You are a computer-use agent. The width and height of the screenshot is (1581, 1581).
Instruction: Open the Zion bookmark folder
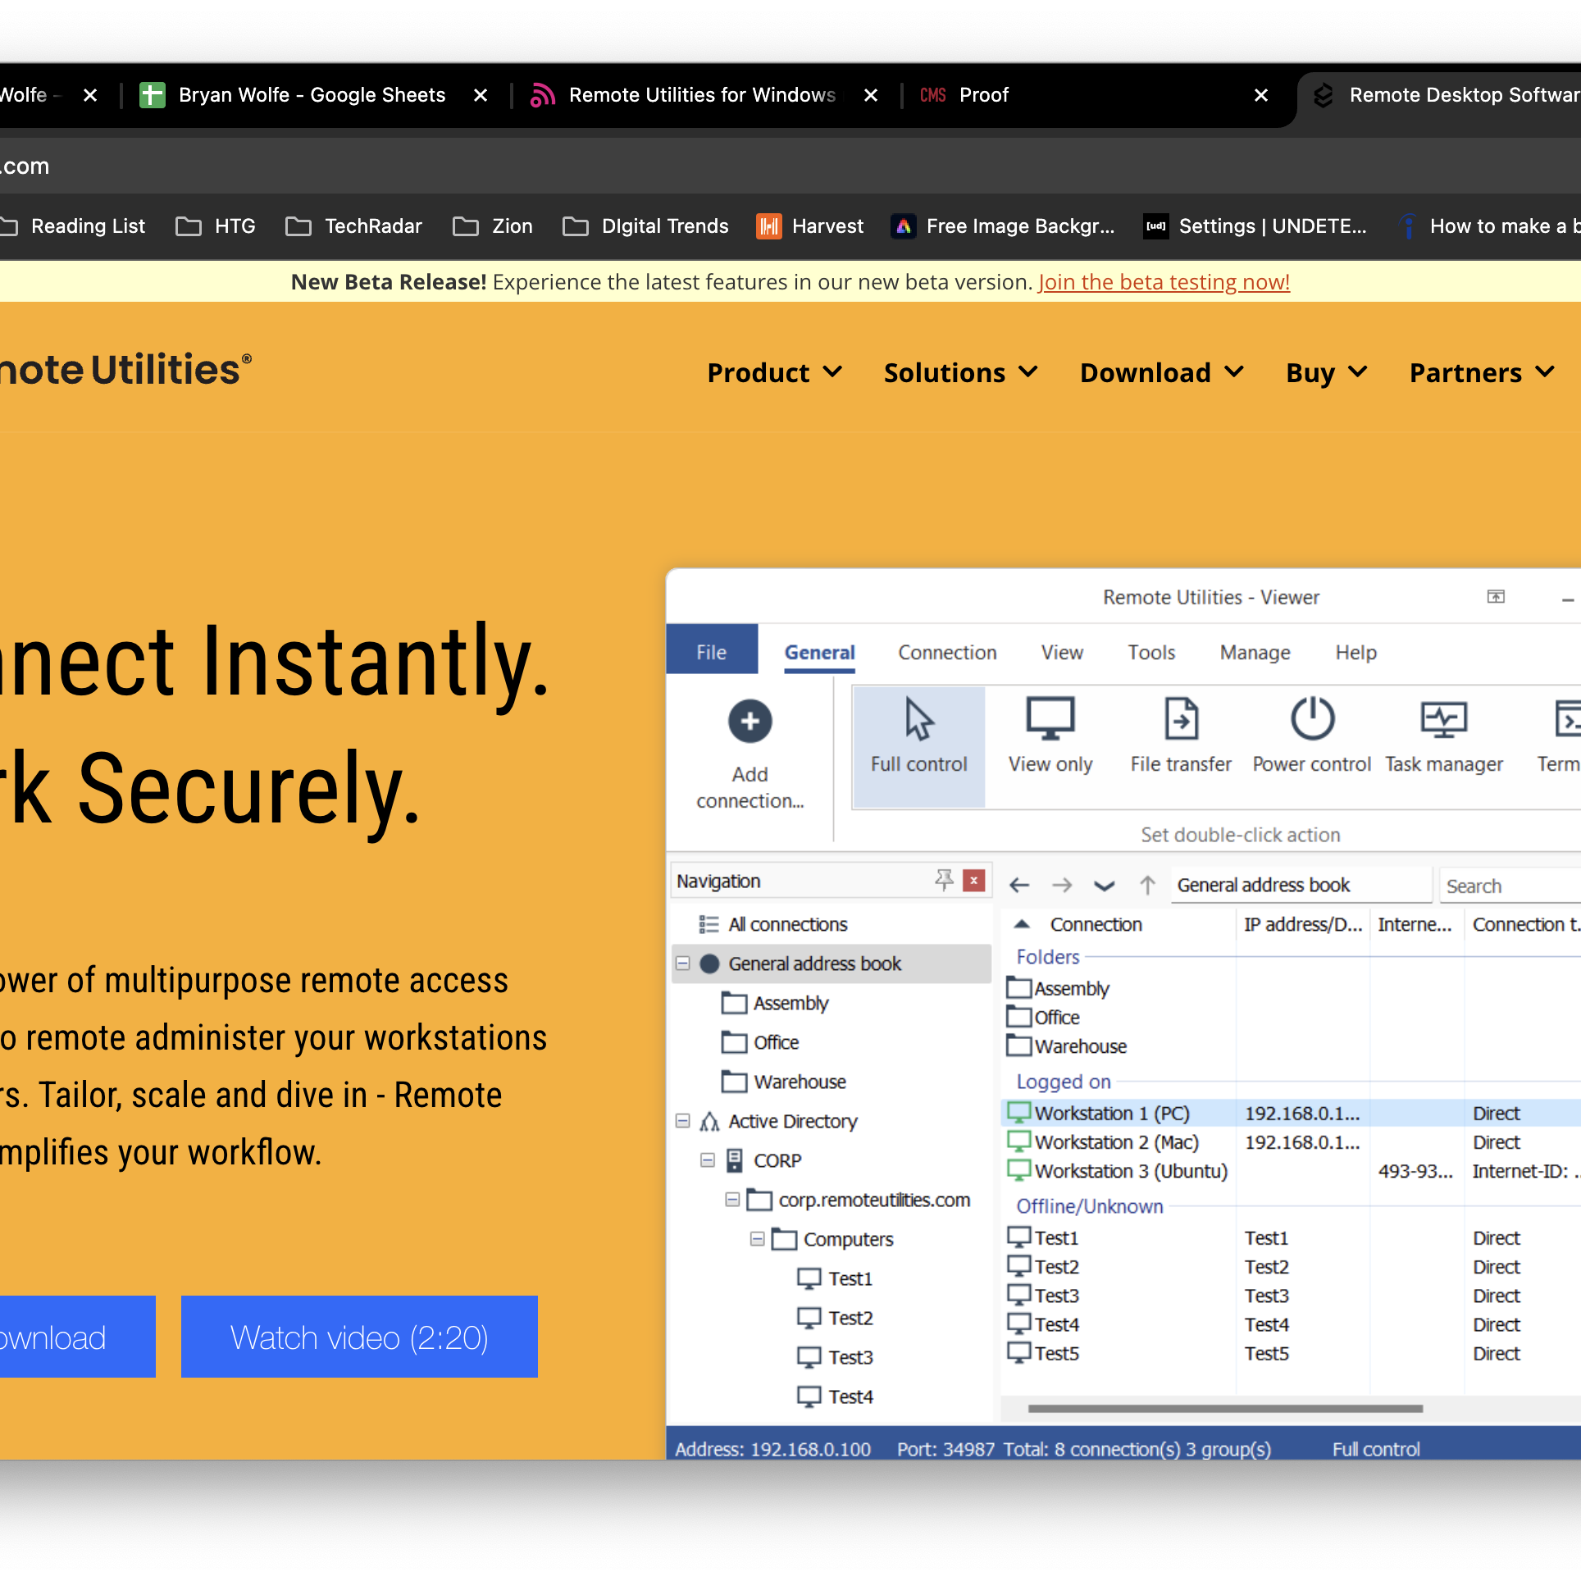(x=492, y=226)
